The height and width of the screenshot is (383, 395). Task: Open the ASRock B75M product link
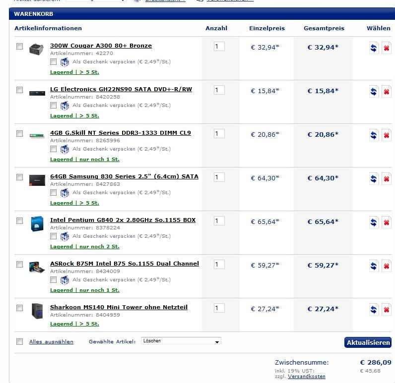coord(125,264)
